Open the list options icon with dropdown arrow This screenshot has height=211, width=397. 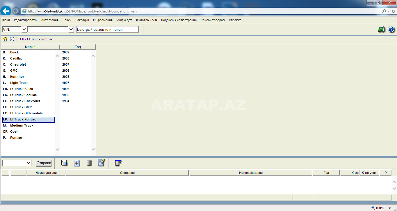point(118,163)
